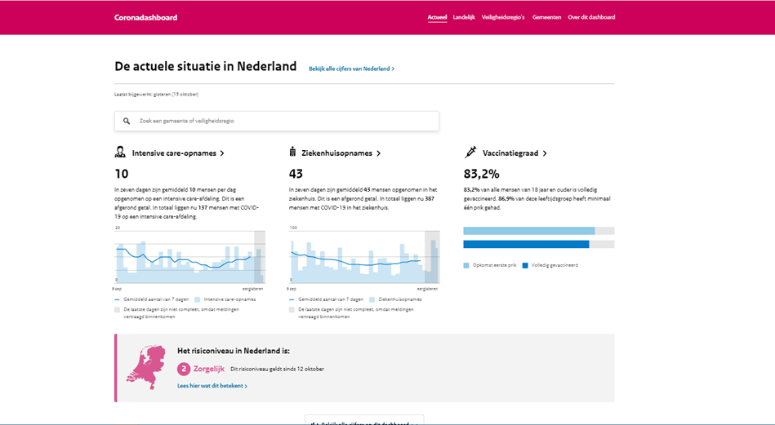
Task: Click the hospital building icon
Action: (x=292, y=153)
